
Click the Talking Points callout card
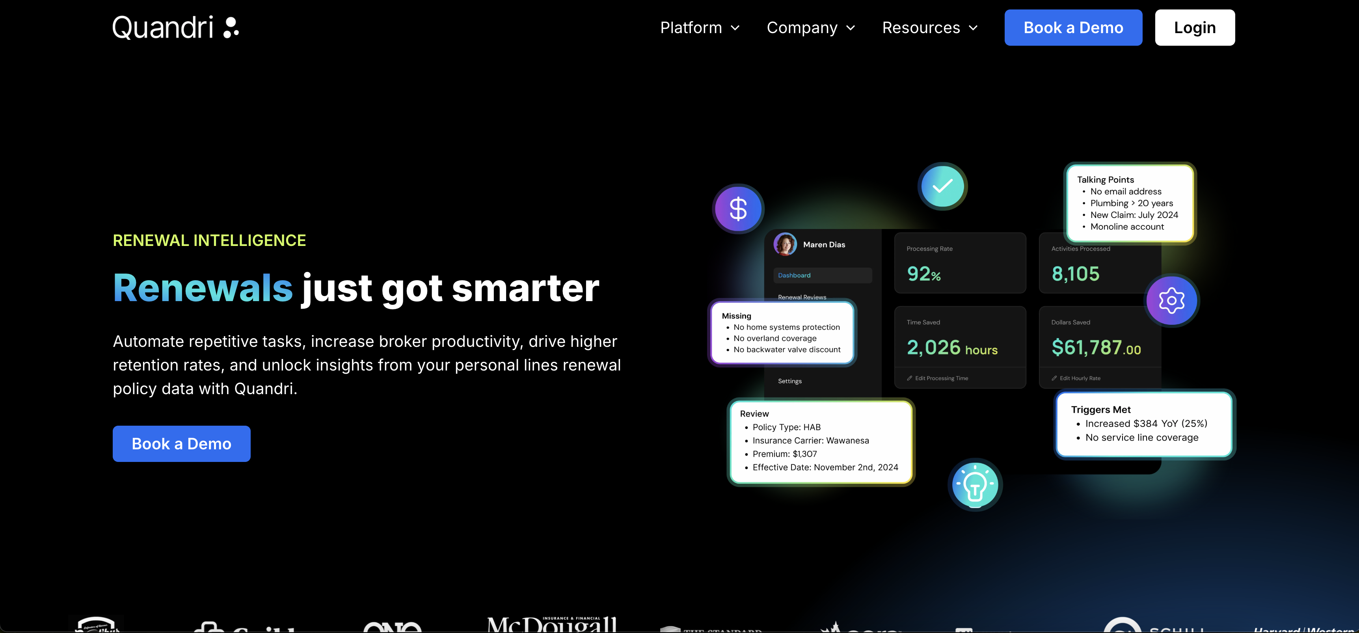coord(1130,204)
